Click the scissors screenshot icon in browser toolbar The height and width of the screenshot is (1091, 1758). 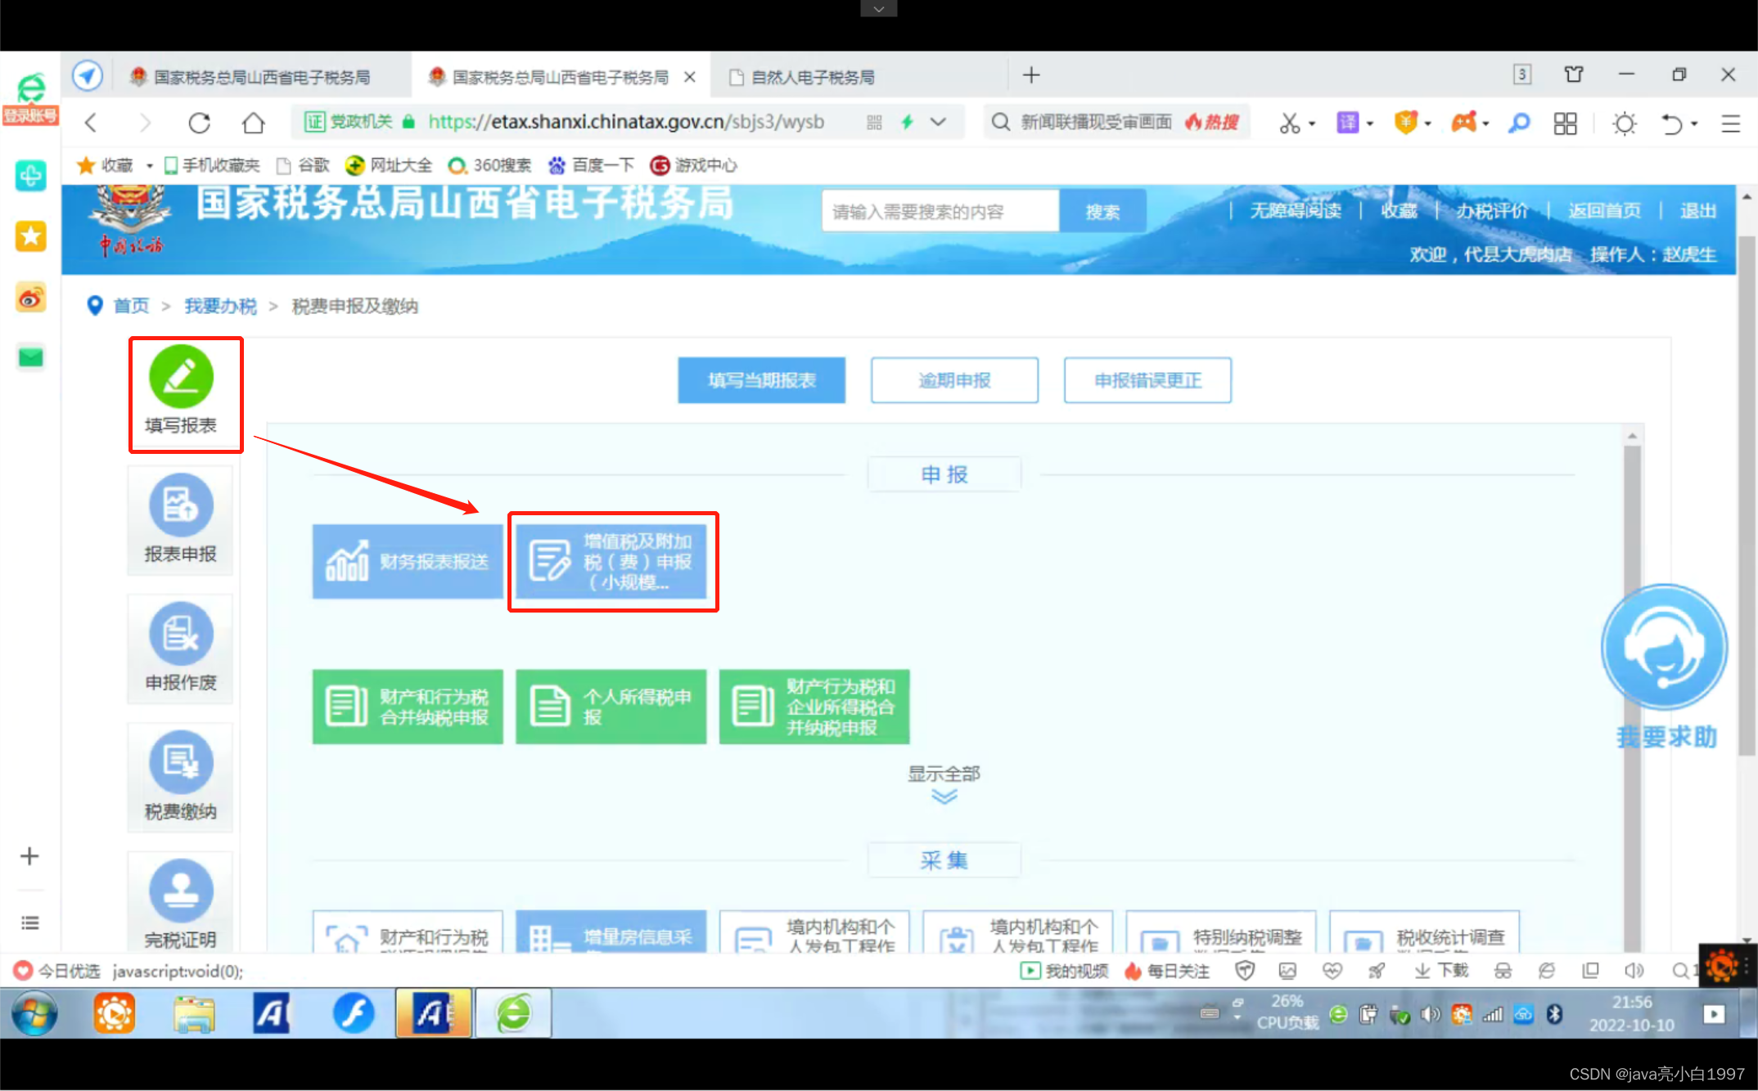pyautogui.click(x=1290, y=123)
